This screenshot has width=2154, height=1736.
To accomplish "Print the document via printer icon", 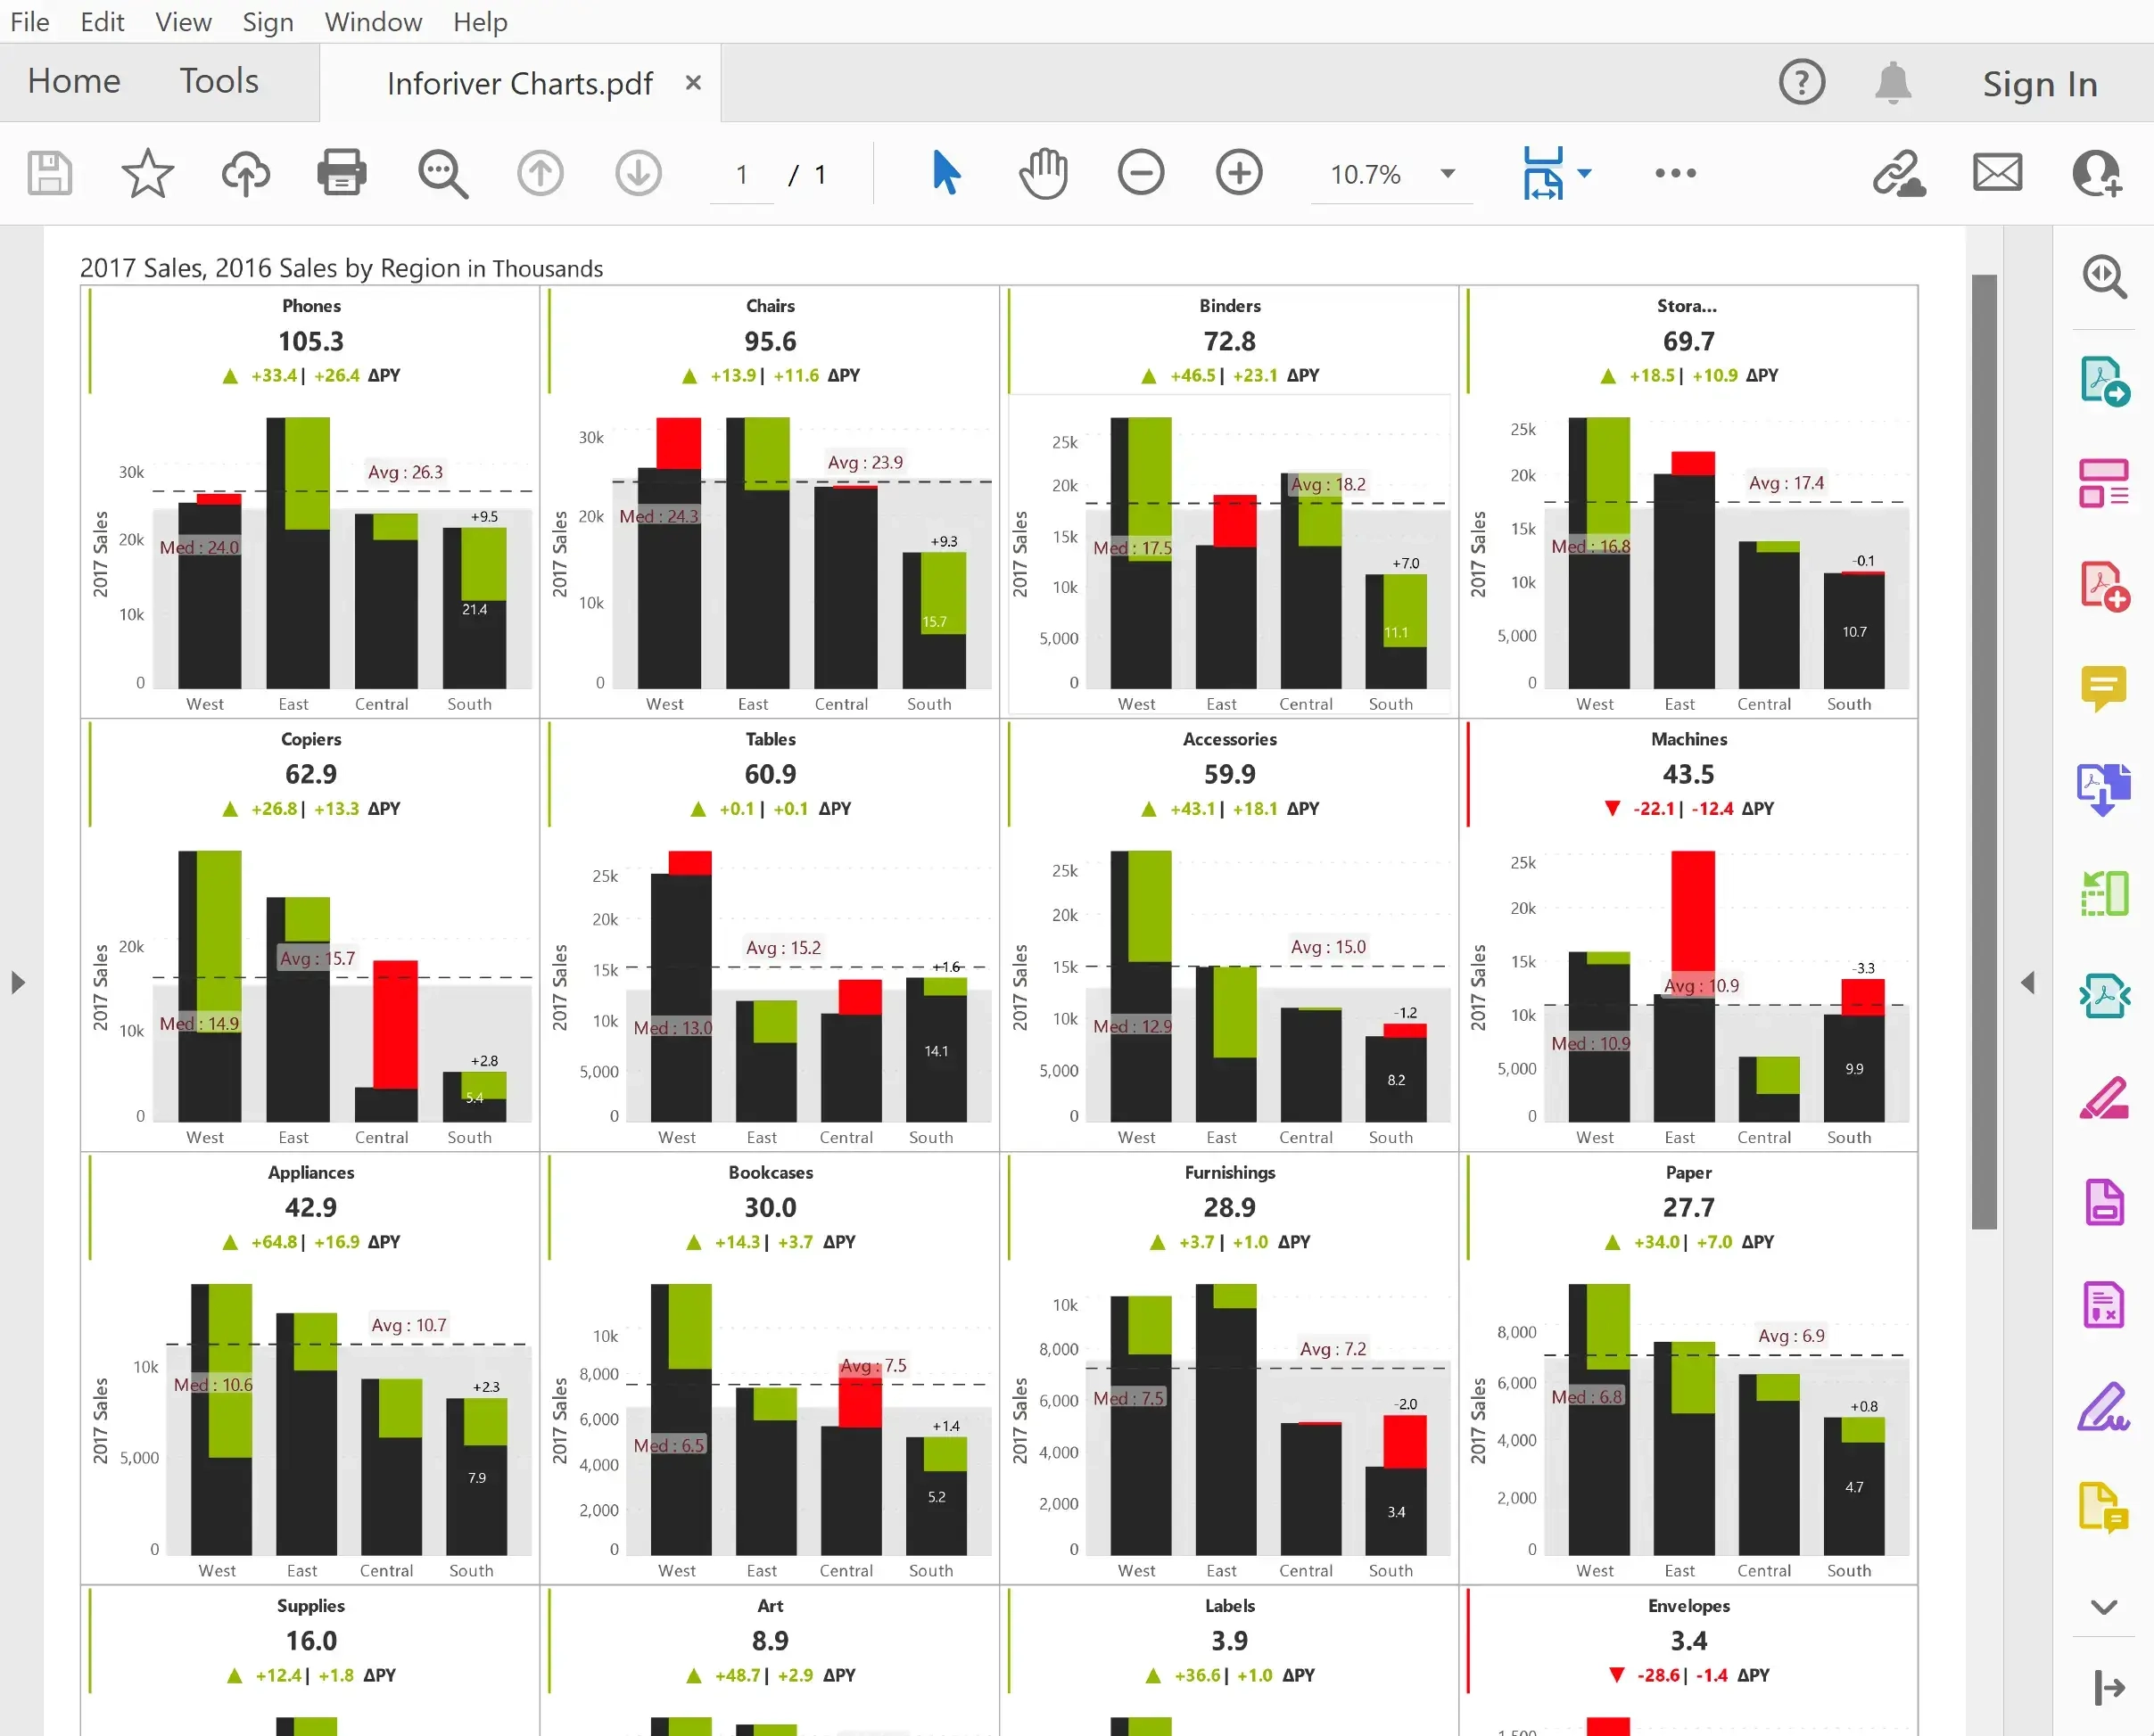I will 342,173.
